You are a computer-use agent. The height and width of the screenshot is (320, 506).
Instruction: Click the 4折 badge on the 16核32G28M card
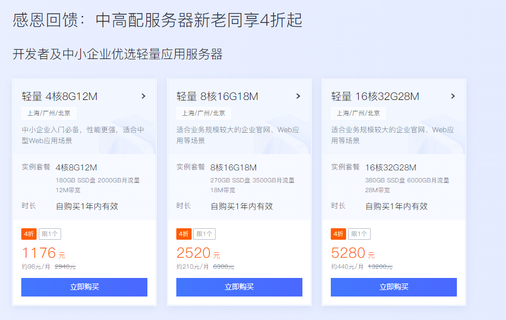pos(338,234)
